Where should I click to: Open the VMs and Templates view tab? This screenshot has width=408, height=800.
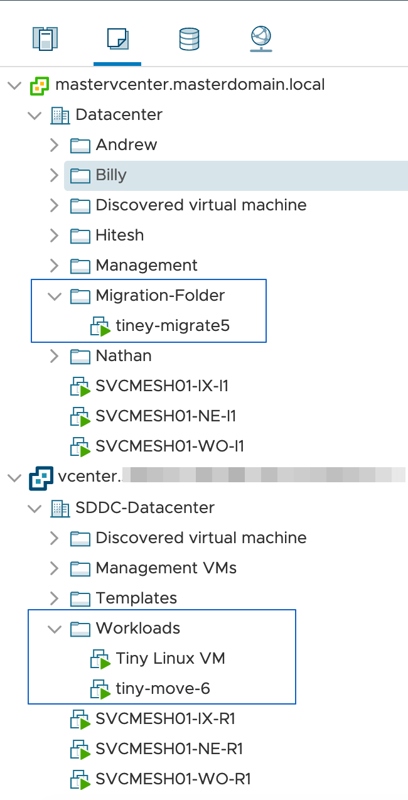point(117,40)
